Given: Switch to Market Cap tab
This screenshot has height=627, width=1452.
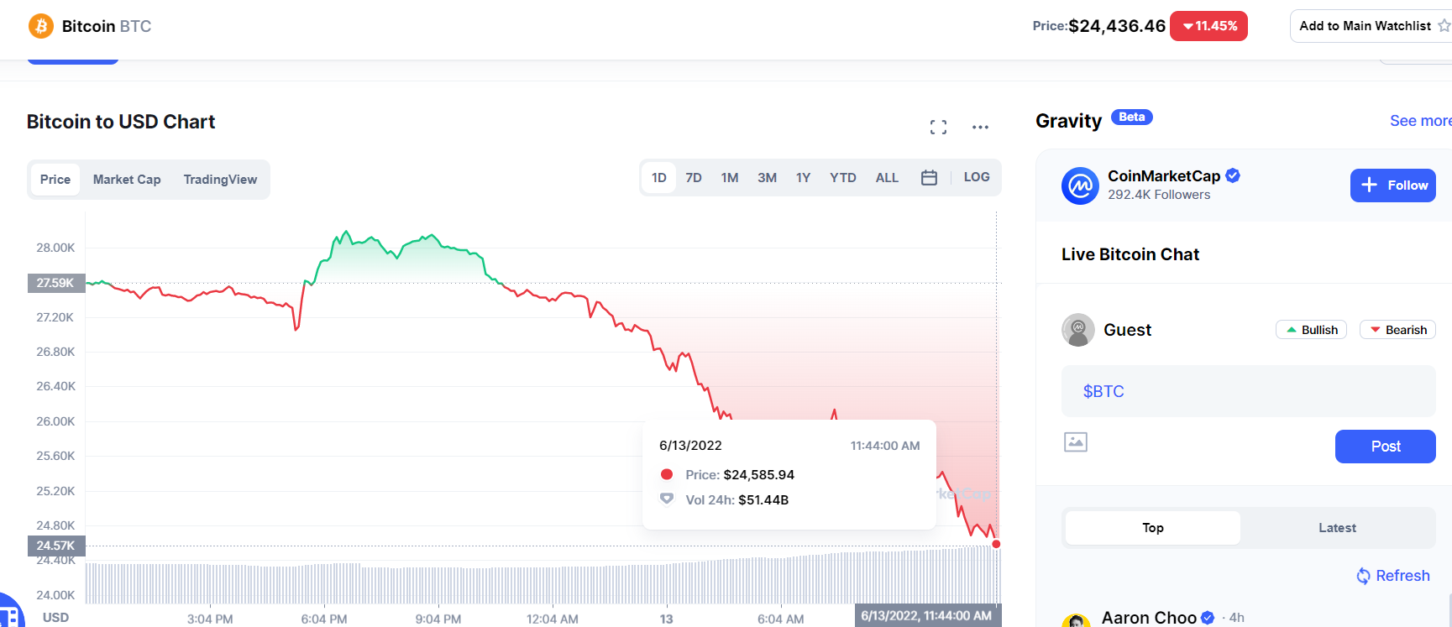Looking at the screenshot, I should click(x=127, y=180).
